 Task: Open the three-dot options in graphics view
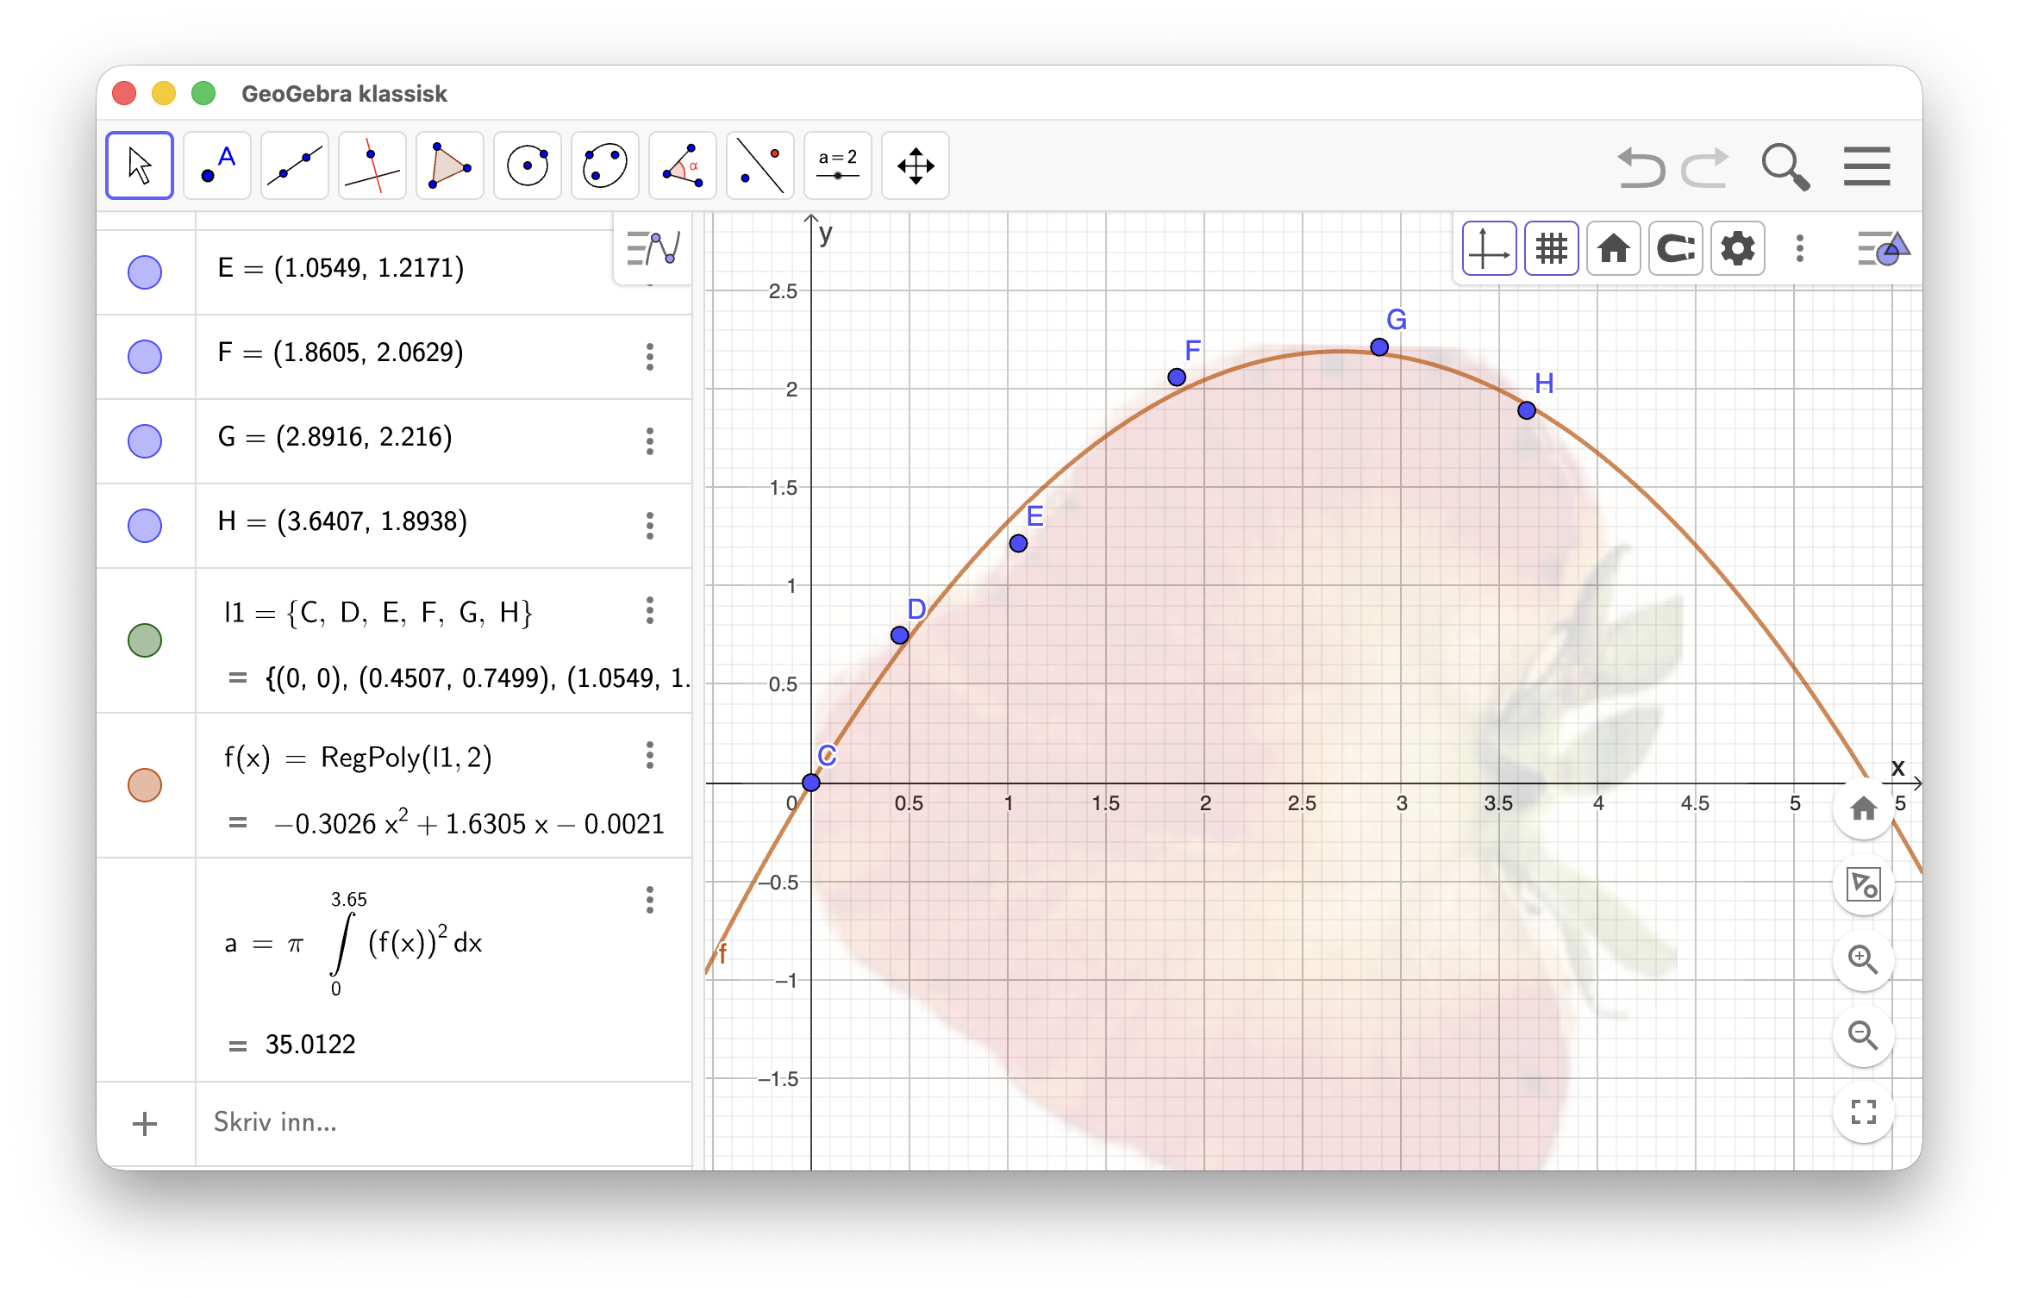pos(1798,248)
